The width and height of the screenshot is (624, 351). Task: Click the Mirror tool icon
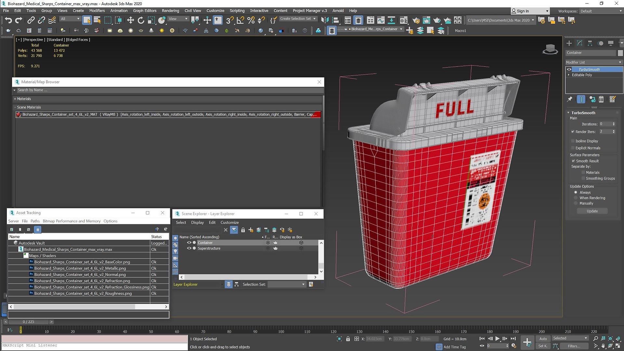324,20
